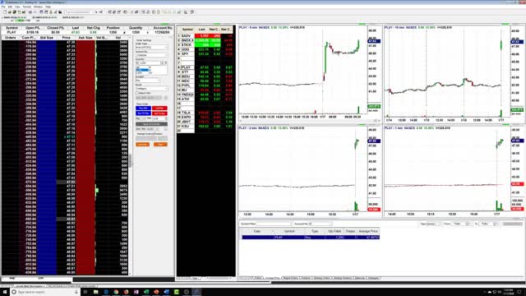Click the watchlist Last column header
The width and height of the screenshot is (526, 296).
coord(201,30)
